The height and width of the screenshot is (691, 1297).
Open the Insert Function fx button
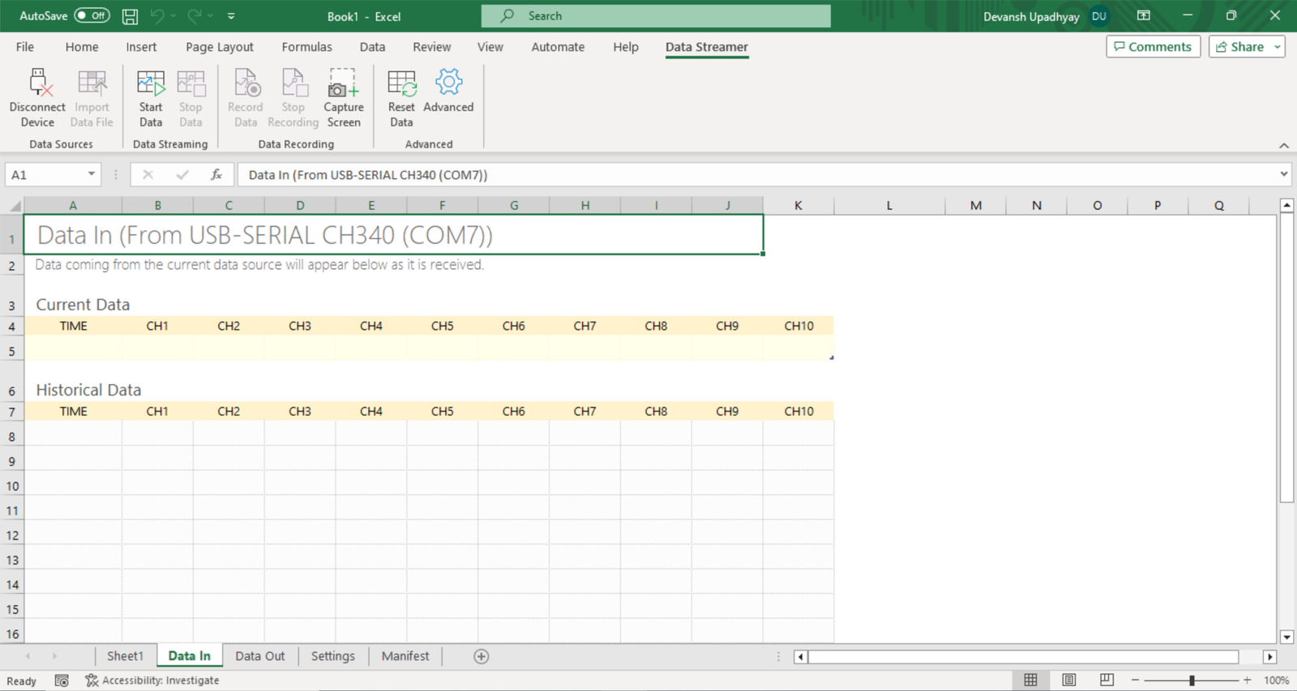216,174
